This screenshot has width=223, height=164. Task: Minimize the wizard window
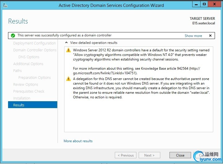[196, 4]
